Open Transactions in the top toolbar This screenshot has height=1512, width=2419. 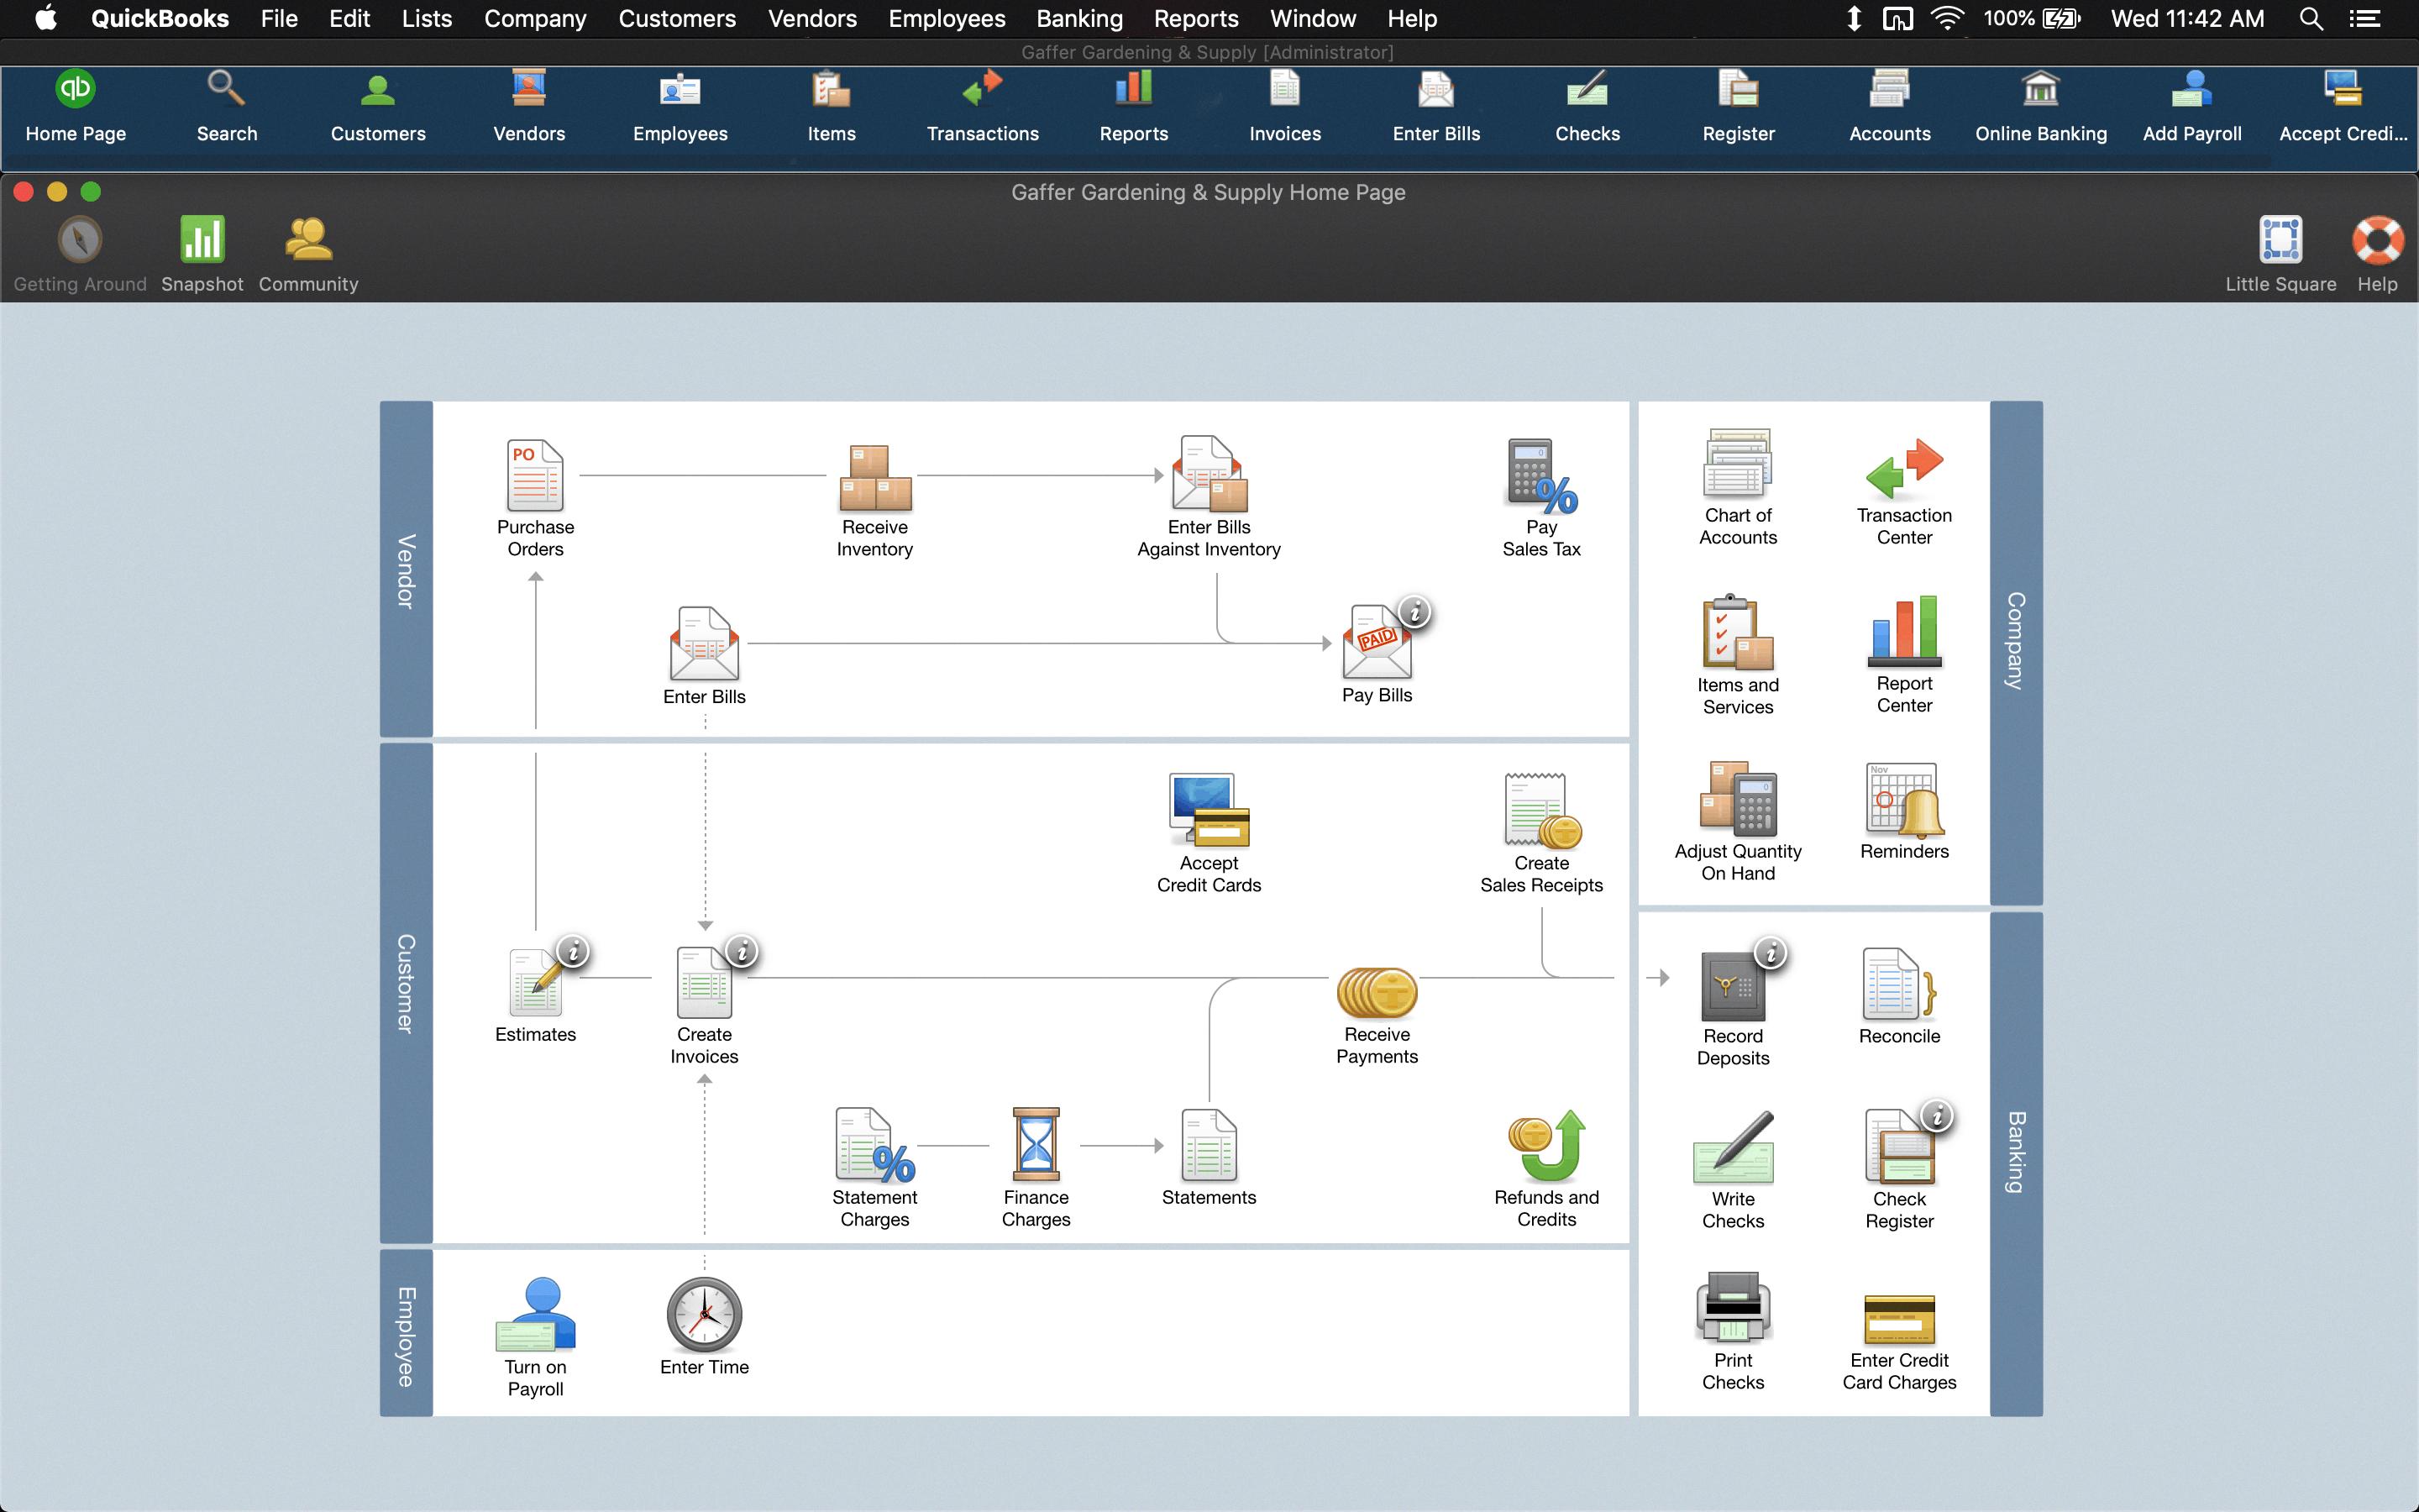coord(983,107)
